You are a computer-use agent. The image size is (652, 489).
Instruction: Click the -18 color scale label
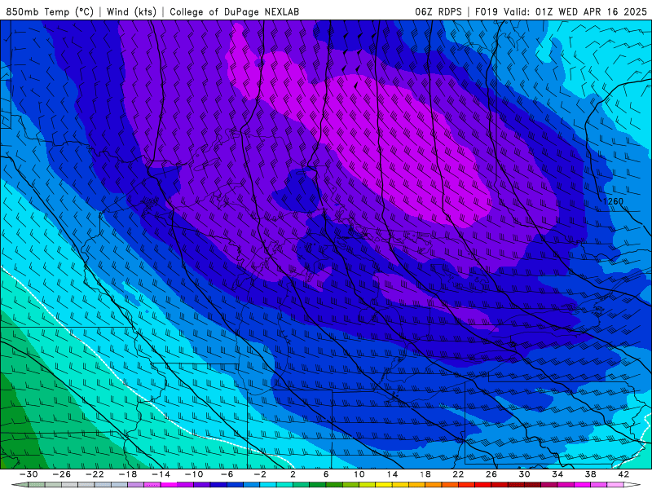(128, 474)
